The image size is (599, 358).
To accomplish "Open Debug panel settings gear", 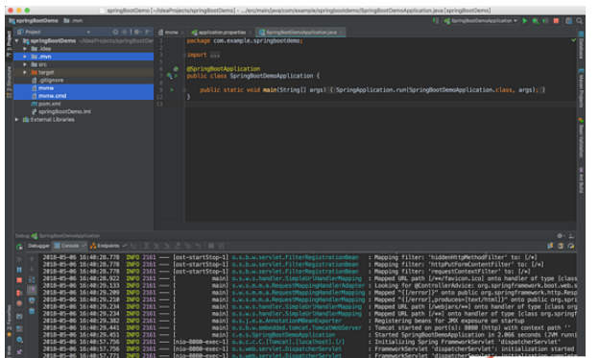I will 561,236.
